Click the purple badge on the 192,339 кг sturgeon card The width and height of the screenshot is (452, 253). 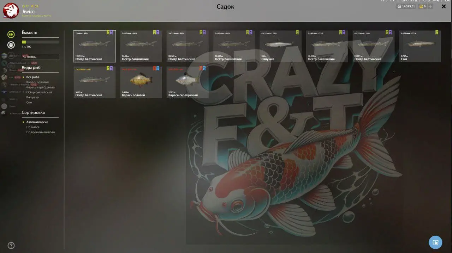112,32
